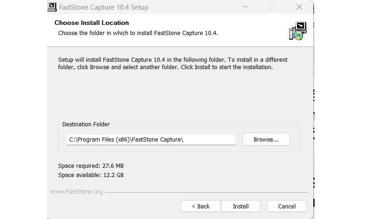Click the 'Destination Folder' group label
Viewport: 369px width, 219px height.
click(86, 124)
